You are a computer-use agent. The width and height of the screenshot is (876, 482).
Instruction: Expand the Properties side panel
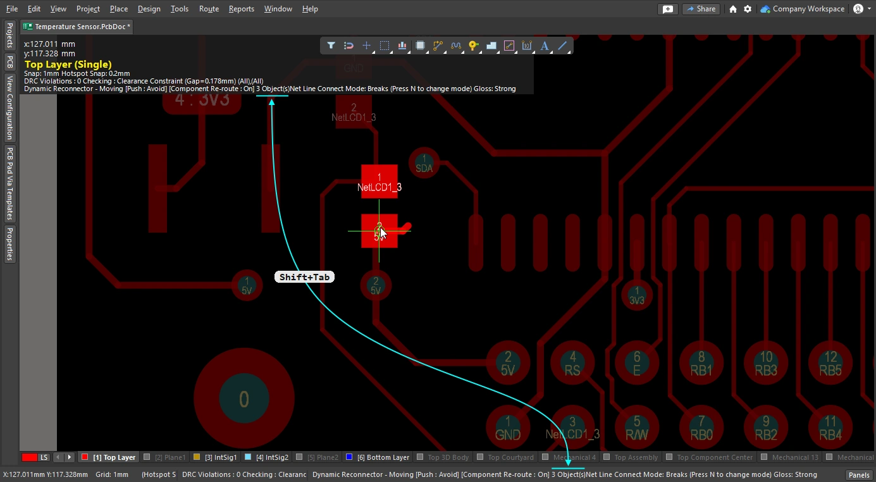pos(9,244)
